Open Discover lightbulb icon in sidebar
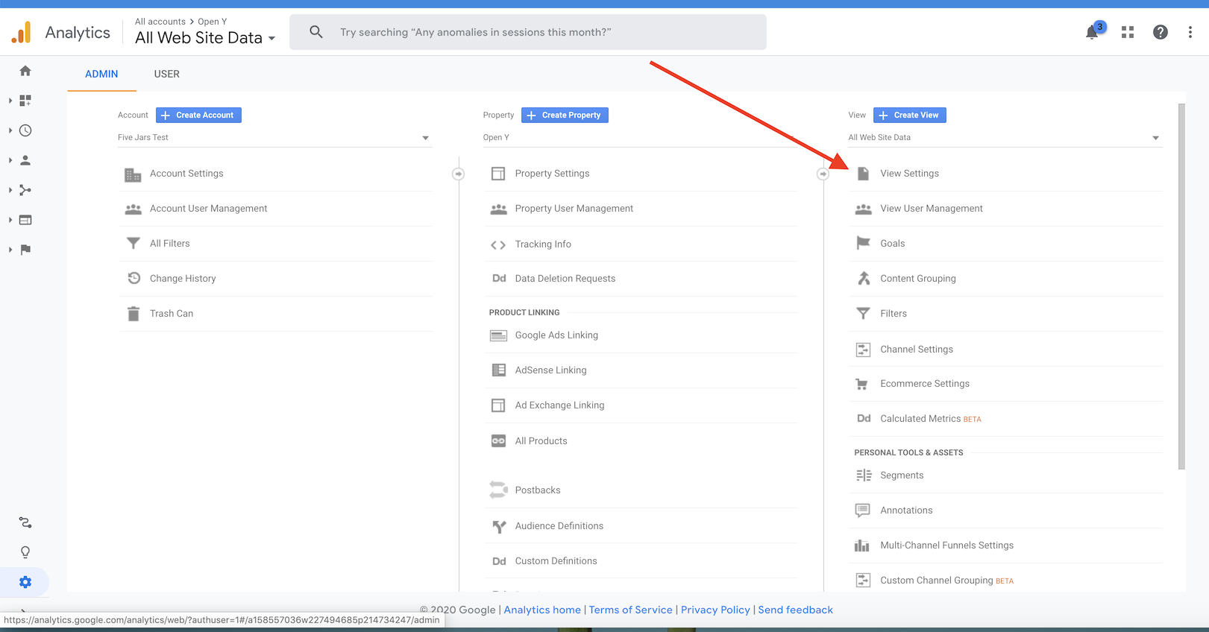The width and height of the screenshot is (1209, 632). pos(25,552)
